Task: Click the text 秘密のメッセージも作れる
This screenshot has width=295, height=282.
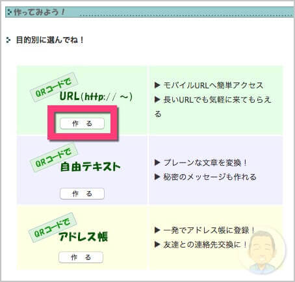Action: tap(210, 177)
